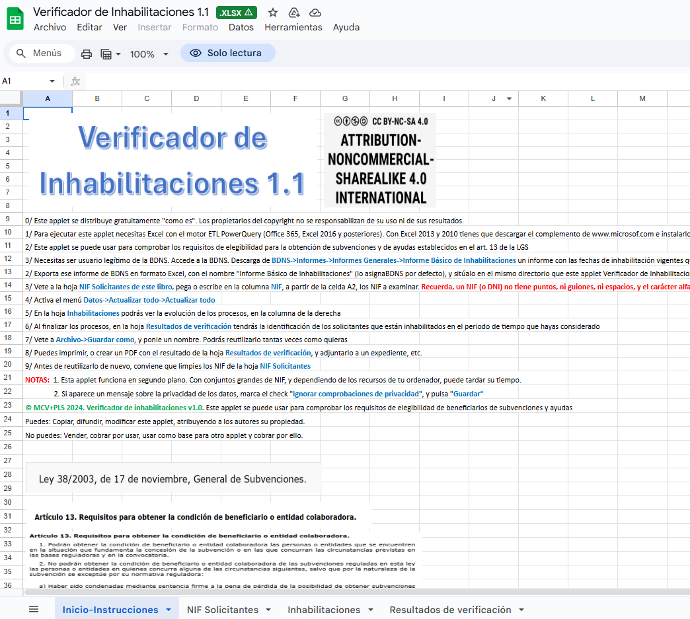
Task: Open the Herramientas menu
Action: (x=293, y=27)
